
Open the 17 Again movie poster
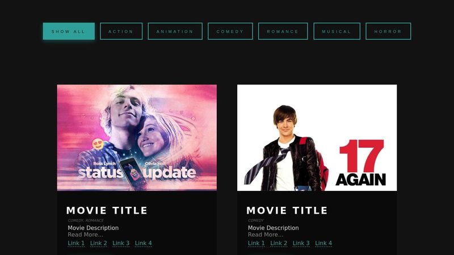[x=317, y=138]
